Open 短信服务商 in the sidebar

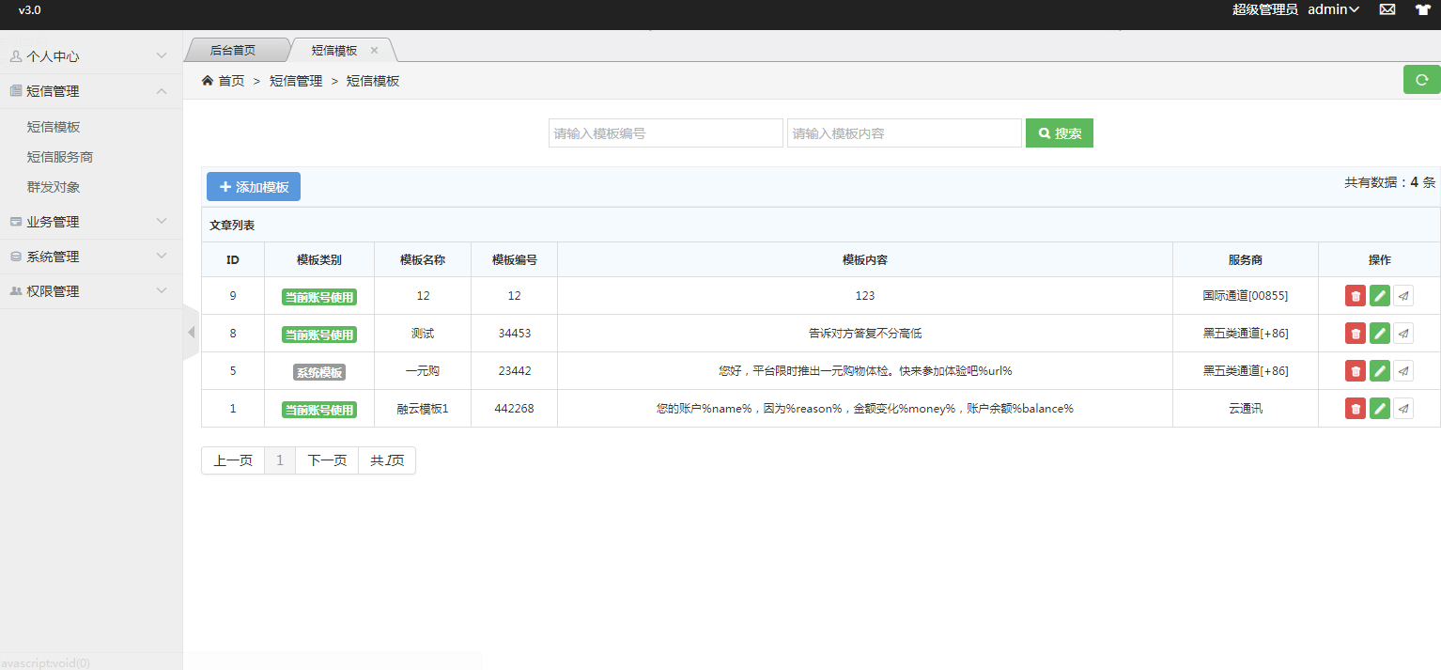pos(60,157)
